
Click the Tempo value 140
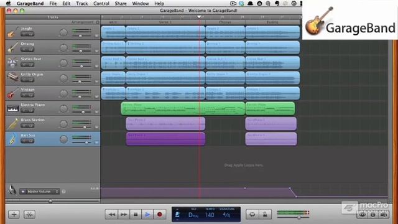(210, 215)
